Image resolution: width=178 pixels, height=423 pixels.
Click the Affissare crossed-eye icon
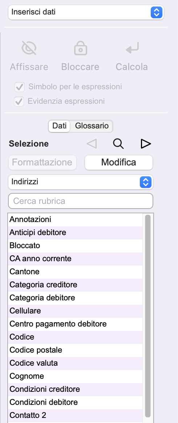[29, 48]
